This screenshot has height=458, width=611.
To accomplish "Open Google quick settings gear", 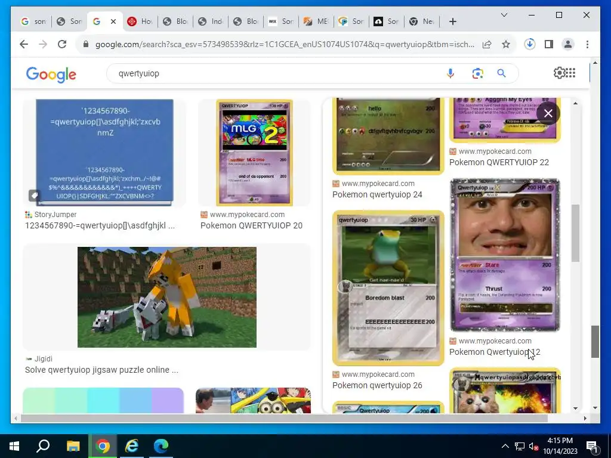I will tap(559, 73).
